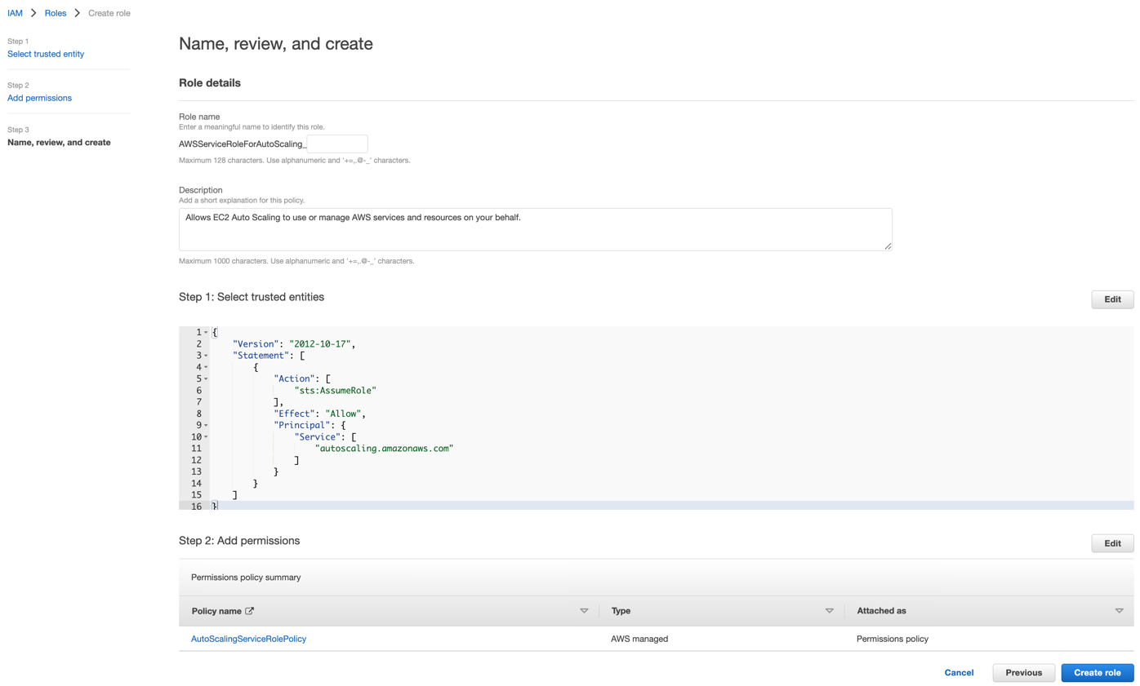Sort by Policy name column arrow
The height and width of the screenshot is (686, 1140).
tap(584, 611)
